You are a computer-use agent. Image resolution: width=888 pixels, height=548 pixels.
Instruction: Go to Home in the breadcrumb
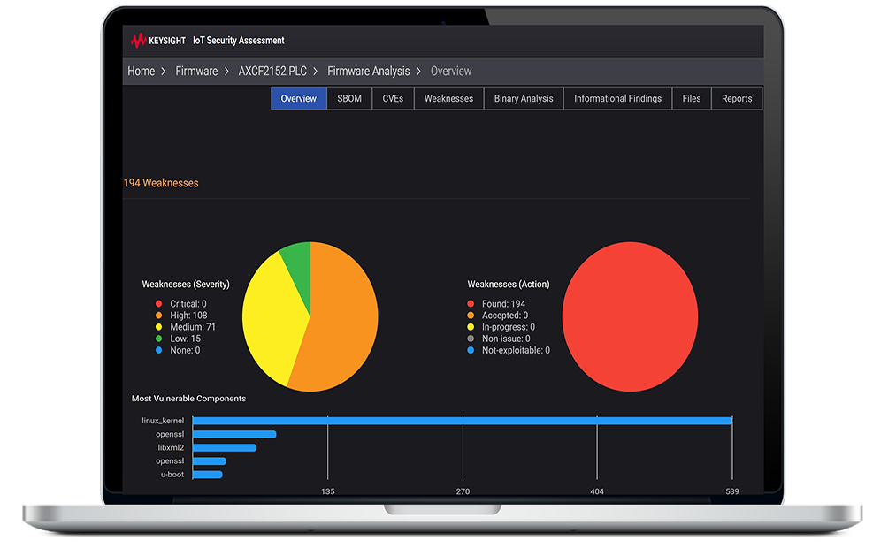141,72
